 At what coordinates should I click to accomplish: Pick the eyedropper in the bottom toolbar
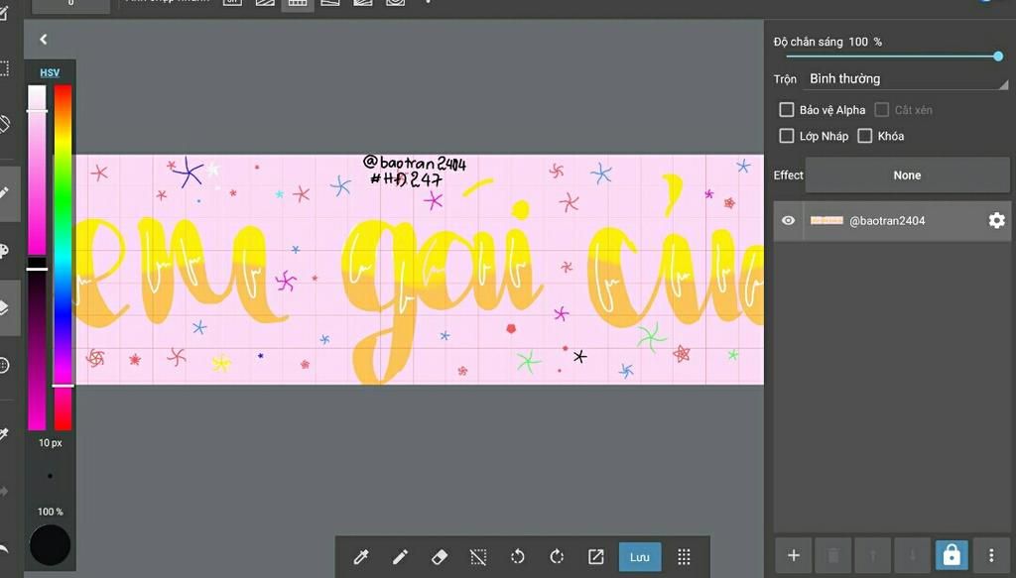click(x=361, y=556)
